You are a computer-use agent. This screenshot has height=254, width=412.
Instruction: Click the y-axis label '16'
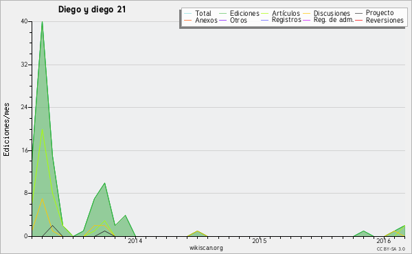(24, 150)
